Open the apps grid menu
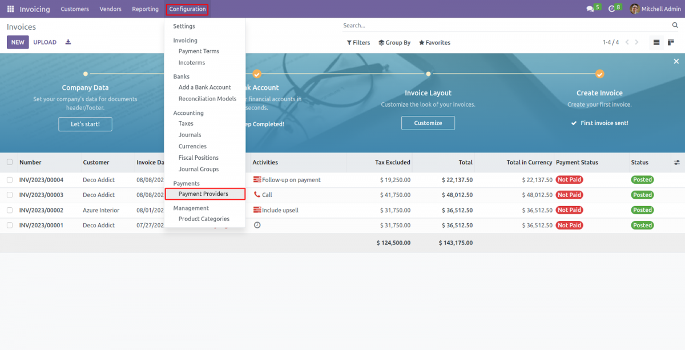This screenshot has width=685, height=350. tap(10, 9)
